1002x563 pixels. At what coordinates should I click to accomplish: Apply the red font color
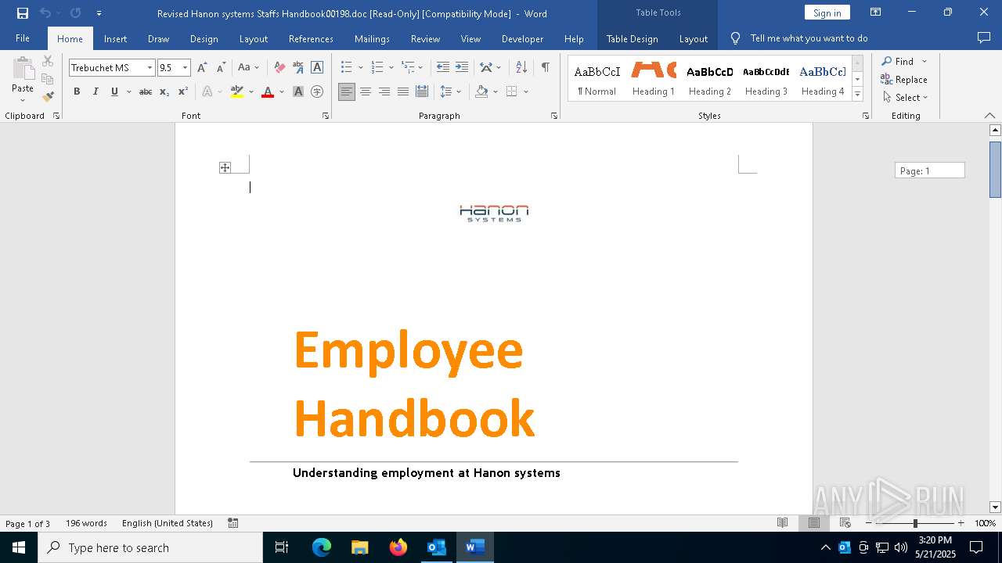[268, 91]
